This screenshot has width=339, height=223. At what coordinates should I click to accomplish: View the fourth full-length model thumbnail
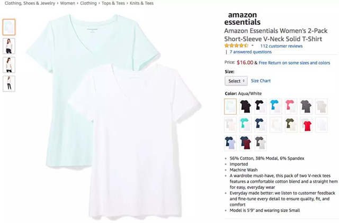[x=9, y=83]
